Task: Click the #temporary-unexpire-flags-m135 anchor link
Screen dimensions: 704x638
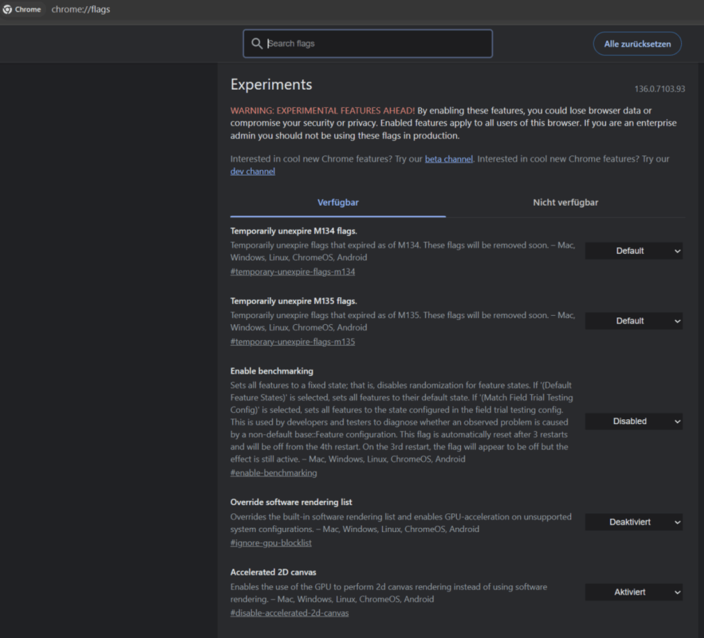Action: coord(292,342)
